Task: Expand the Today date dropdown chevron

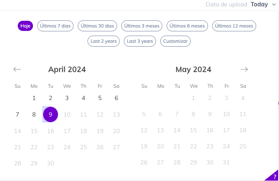Action: pos(274,5)
